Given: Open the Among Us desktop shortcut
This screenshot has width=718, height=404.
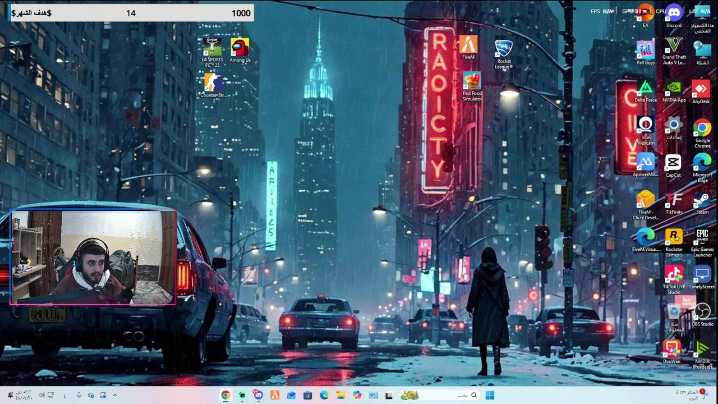Looking at the screenshot, I should click(240, 50).
